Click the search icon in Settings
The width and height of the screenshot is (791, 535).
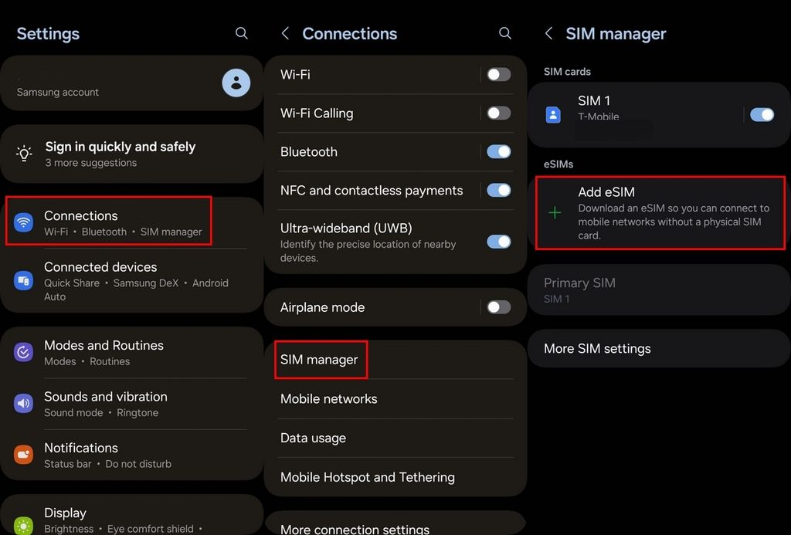click(x=241, y=33)
